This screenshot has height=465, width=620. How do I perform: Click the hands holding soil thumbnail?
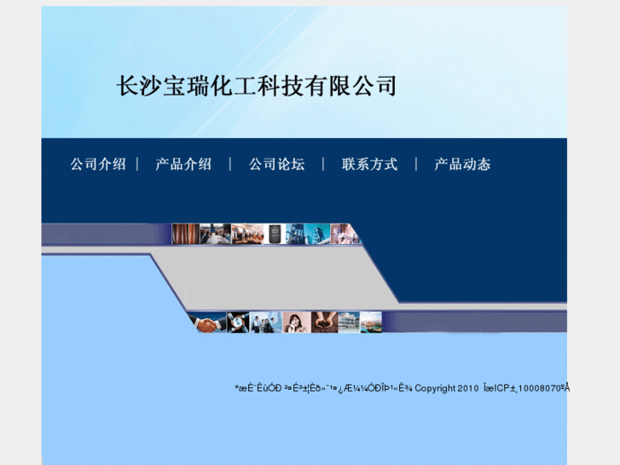click(x=325, y=323)
